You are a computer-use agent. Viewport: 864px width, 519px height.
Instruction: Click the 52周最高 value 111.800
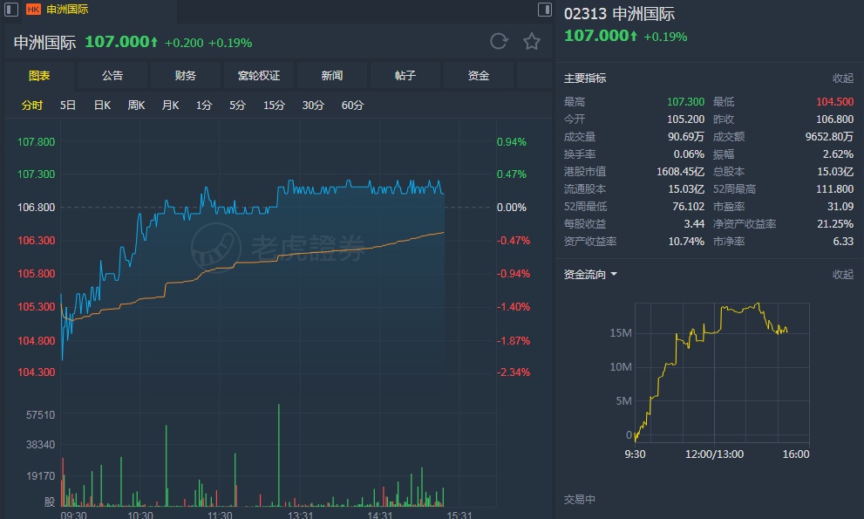(x=835, y=188)
